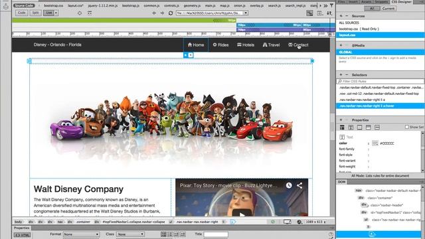Open the Class dropdown

coord(130,234)
